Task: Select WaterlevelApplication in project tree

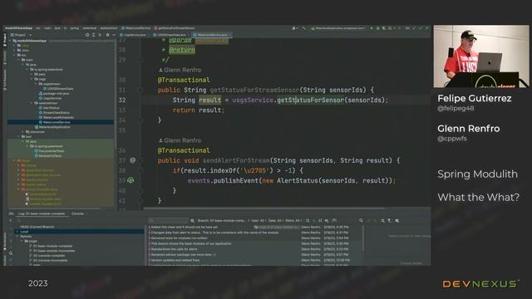Action: [52, 127]
